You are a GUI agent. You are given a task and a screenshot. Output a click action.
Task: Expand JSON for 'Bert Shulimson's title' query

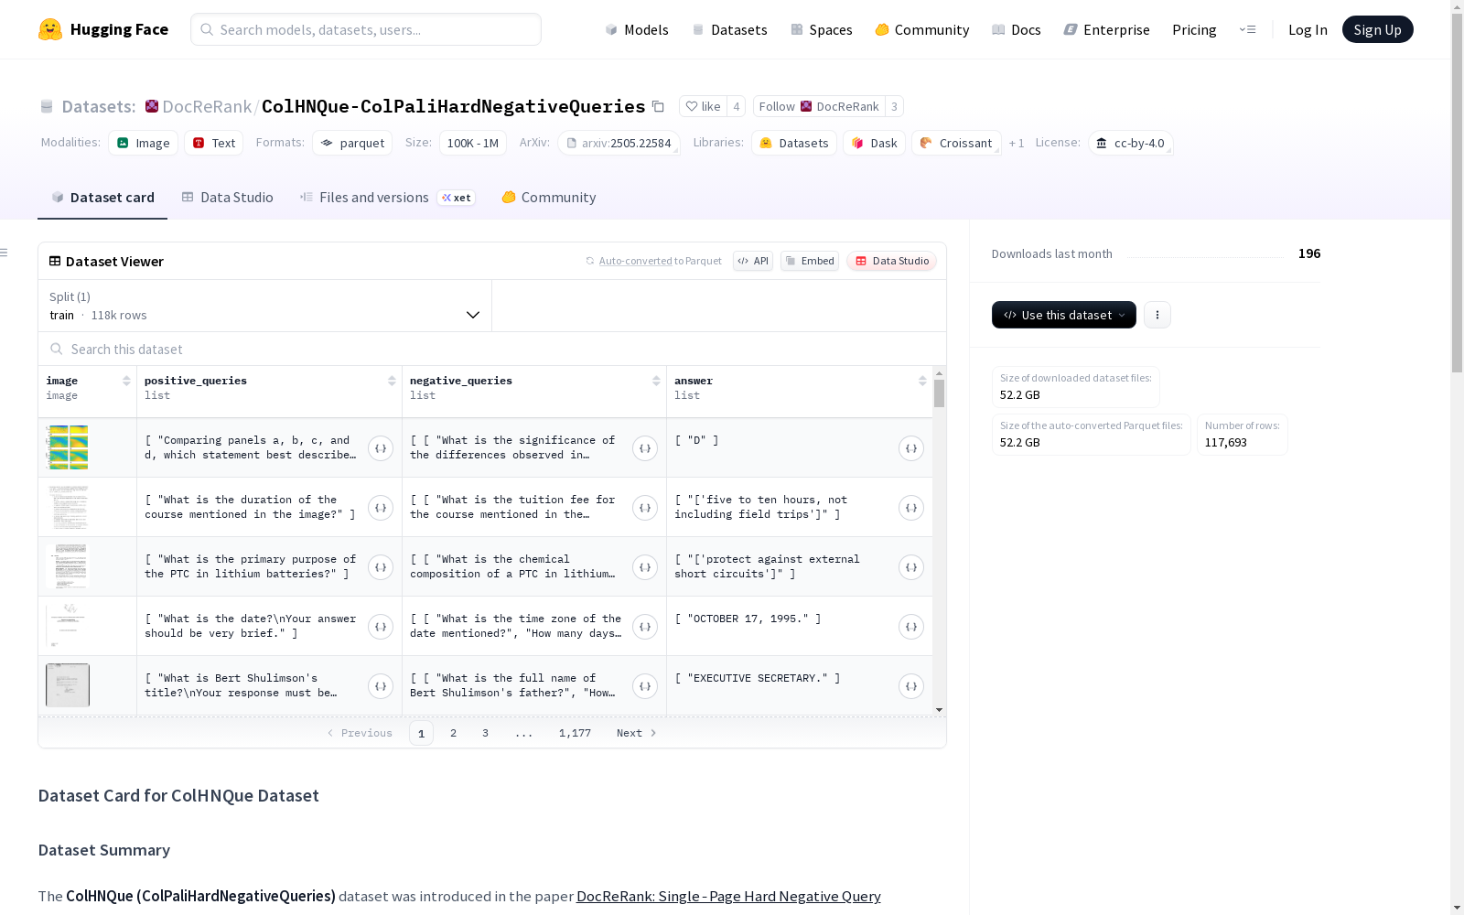[381, 686]
